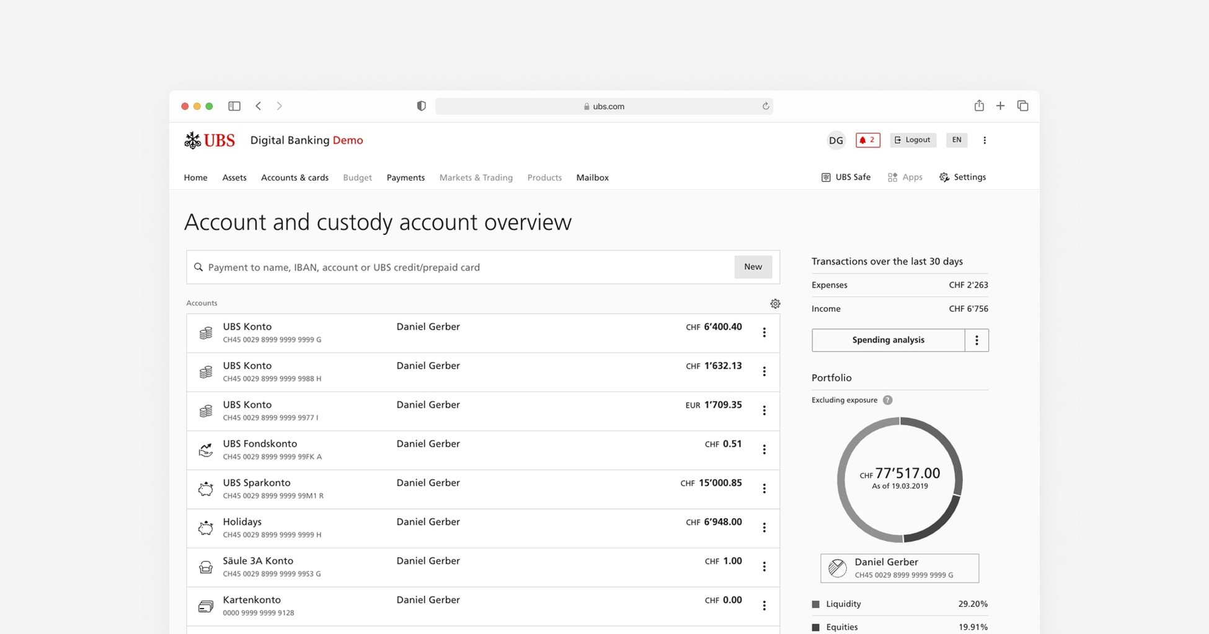The height and width of the screenshot is (634, 1209).
Task: Switch to the Payments section
Action: 405,177
